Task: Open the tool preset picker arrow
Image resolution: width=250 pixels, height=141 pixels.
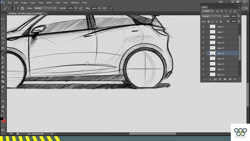Action: [x=9, y=8]
